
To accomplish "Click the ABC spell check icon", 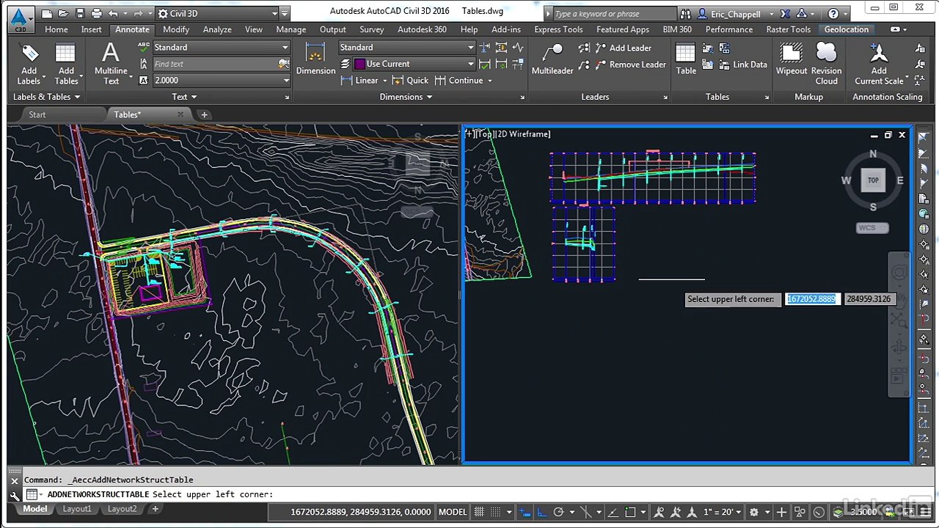I will coord(144,47).
